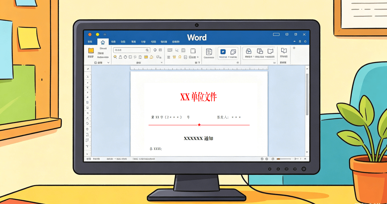Open the launcher below the blue button group
Viewport: 387px width, 204px height.
point(238,63)
